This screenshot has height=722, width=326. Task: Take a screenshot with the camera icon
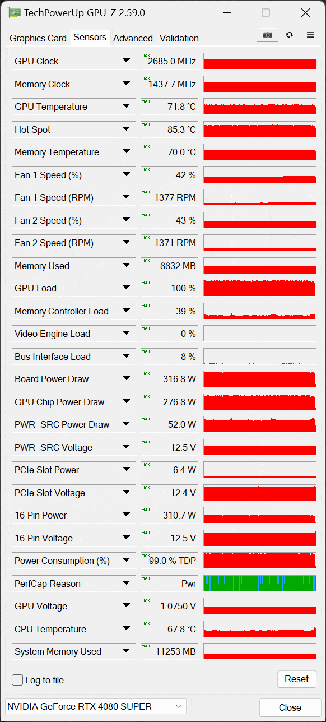tap(267, 35)
